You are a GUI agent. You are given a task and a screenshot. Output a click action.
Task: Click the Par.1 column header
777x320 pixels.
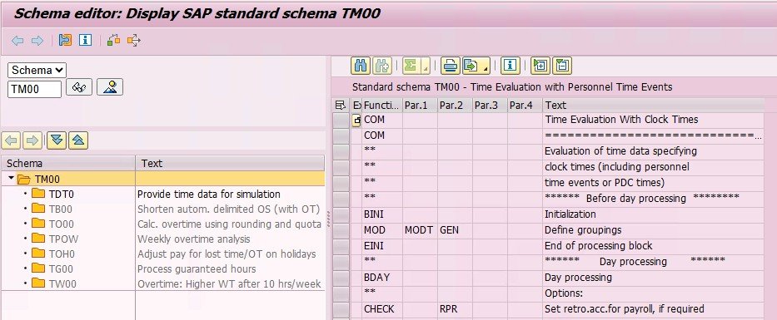(x=420, y=105)
